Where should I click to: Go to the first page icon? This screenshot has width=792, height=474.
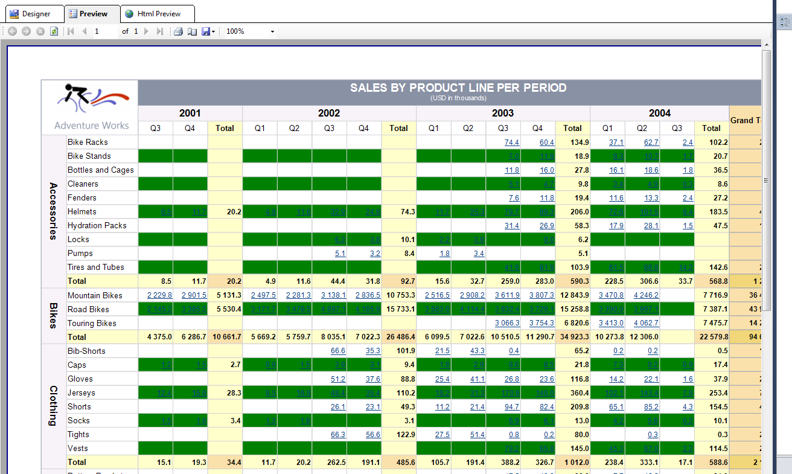(x=71, y=31)
